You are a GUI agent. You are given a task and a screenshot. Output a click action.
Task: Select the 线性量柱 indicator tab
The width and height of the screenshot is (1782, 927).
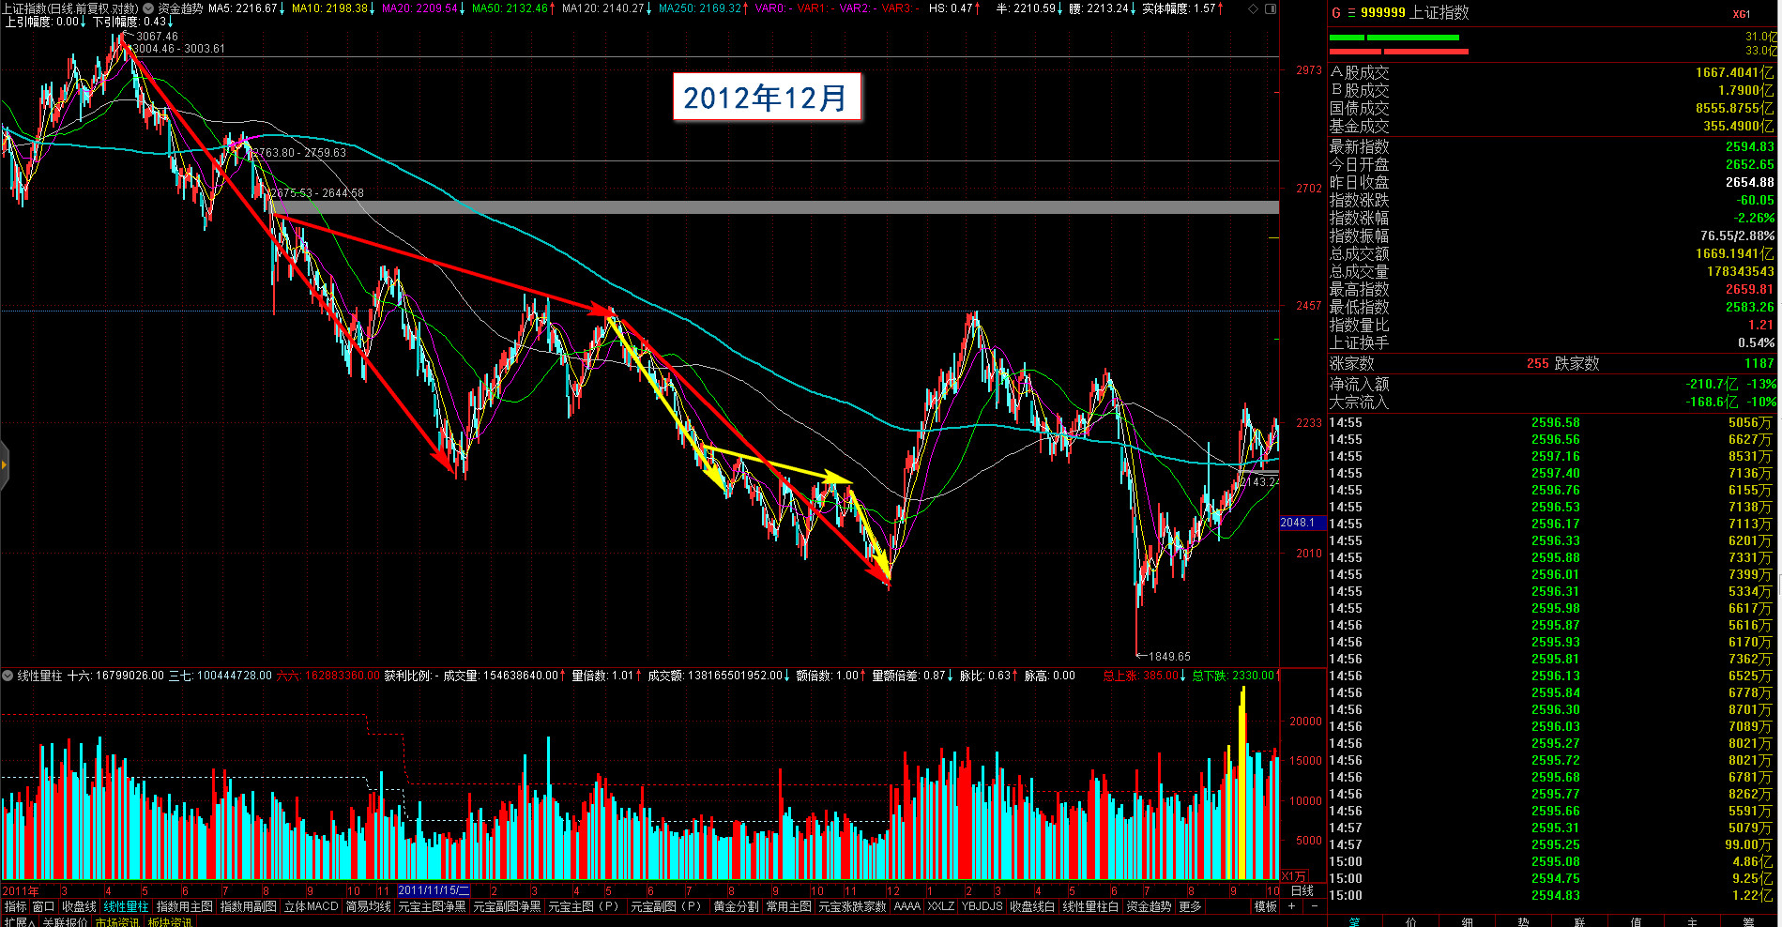(x=126, y=906)
